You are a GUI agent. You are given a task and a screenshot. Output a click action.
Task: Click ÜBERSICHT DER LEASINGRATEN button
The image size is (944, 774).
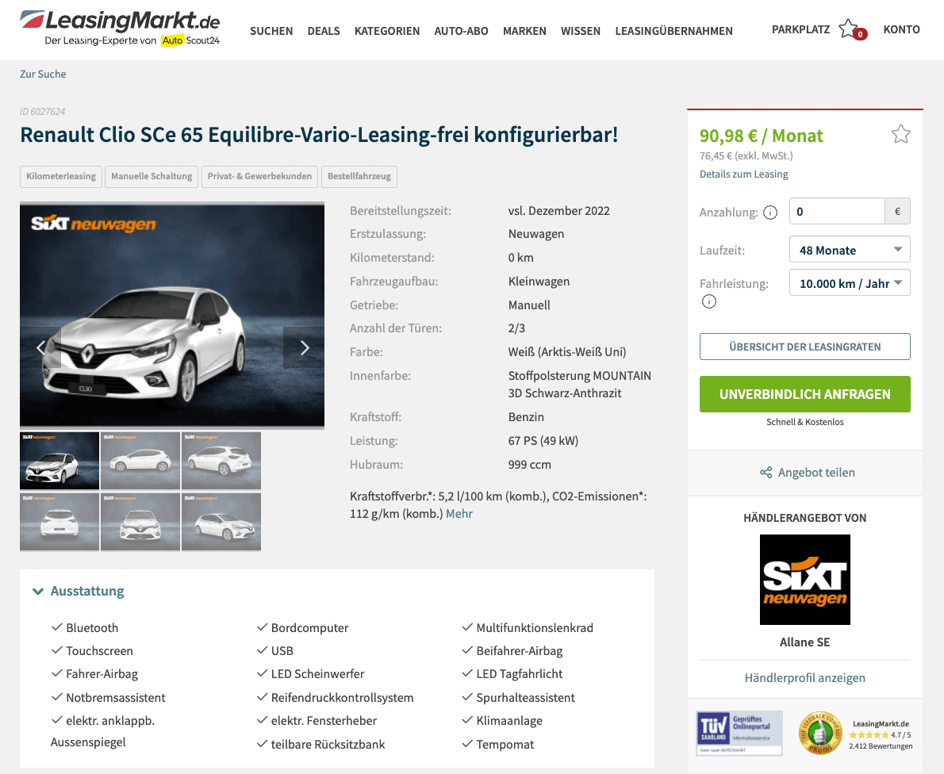pyautogui.click(x=805, y=347)
